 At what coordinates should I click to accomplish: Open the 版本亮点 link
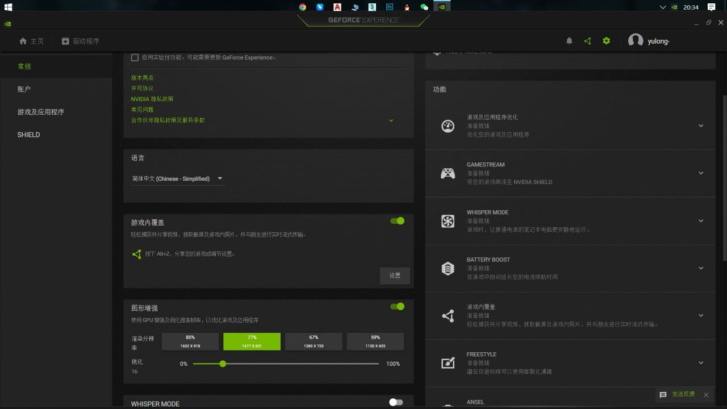[x=142, y=78]
